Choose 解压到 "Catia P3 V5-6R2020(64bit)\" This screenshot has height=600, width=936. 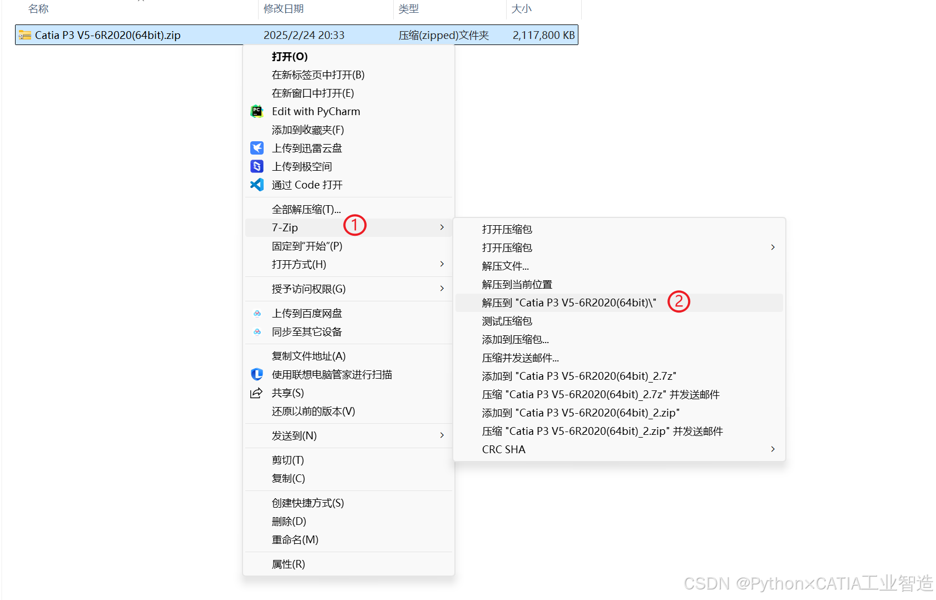(619, 303)
